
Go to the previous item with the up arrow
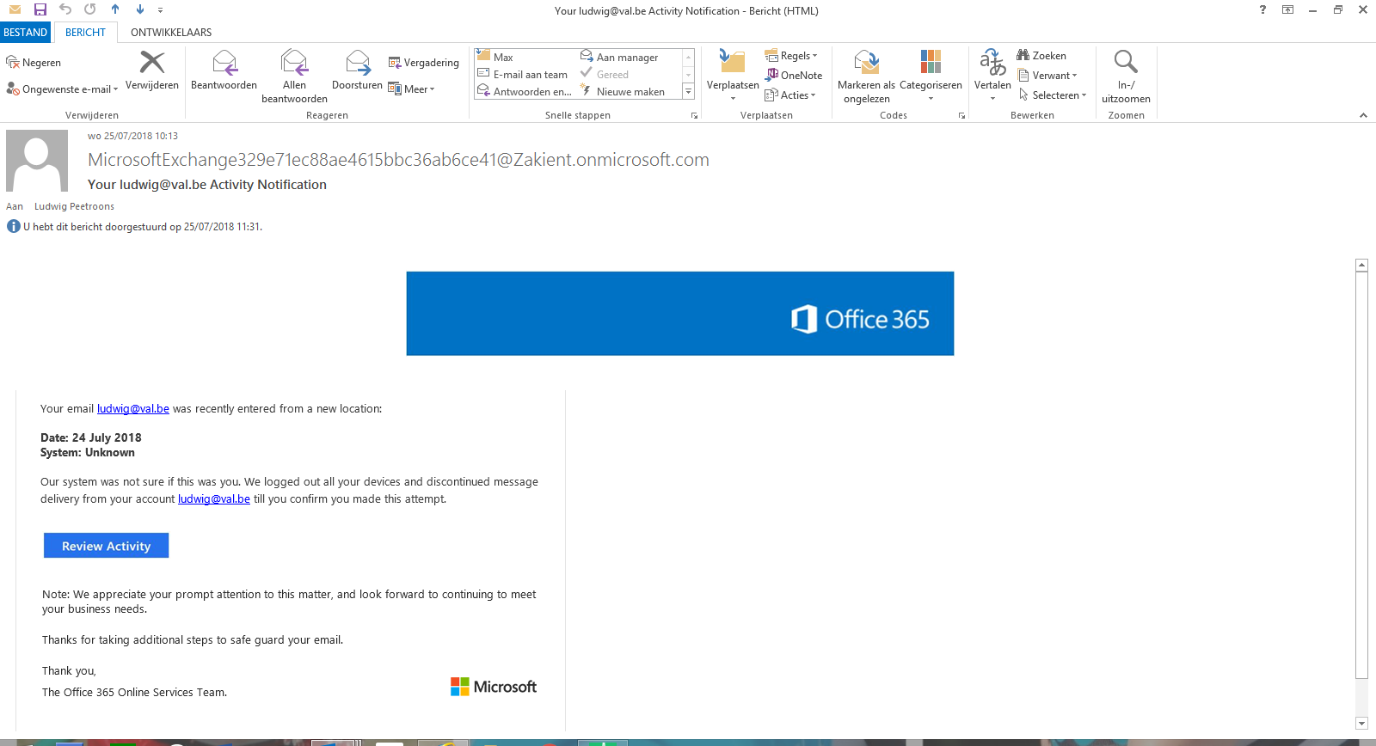[x=115, y=9]
